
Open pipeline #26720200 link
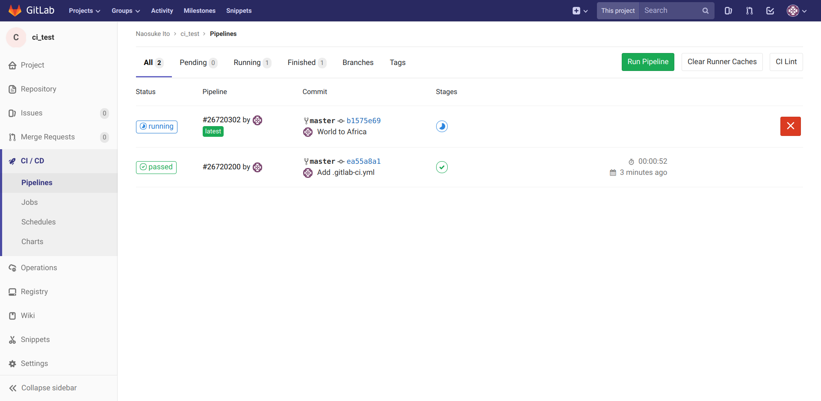pyautogui.click(x=221, y=167)
